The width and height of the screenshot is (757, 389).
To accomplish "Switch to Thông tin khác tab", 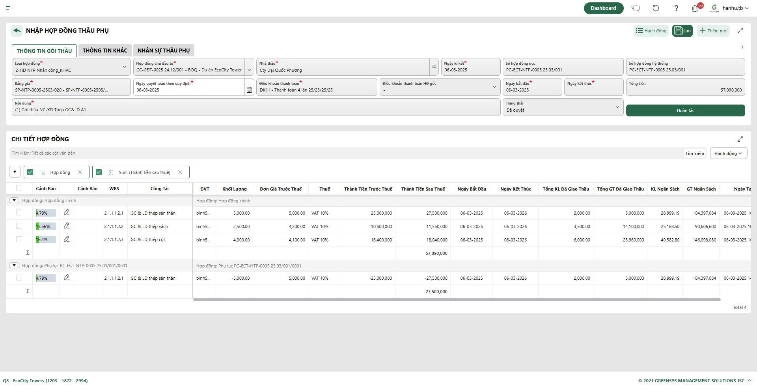I will (105, 50).
